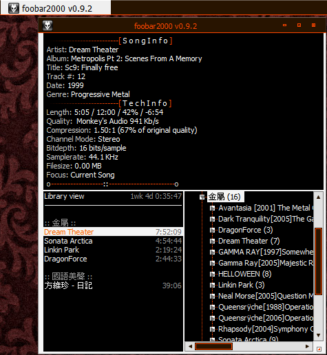Viewport: 327px width, 355px height.
Task: Close the foobar2000 window
Action: 313,25
